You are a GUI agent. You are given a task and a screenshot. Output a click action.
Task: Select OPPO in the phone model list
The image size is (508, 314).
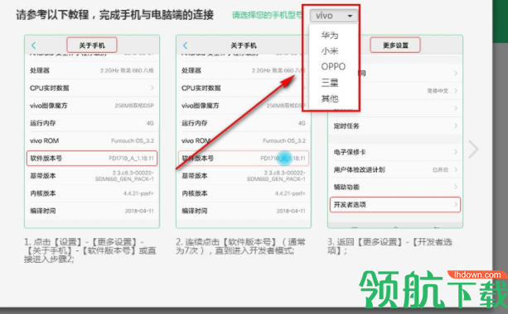coord(333,67)
